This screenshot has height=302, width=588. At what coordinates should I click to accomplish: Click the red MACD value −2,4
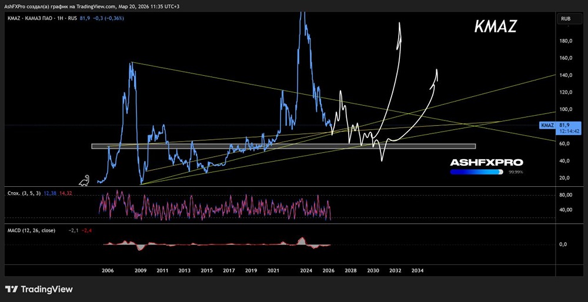click(86, 230)
